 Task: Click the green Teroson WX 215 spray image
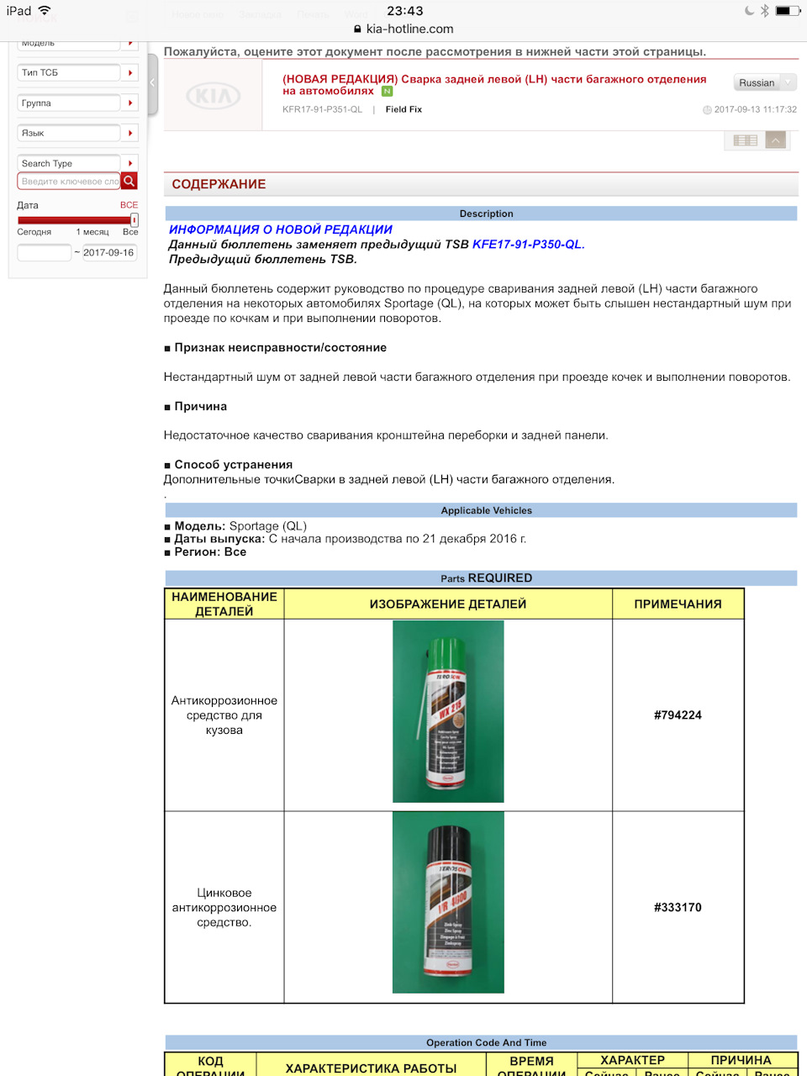click(448, 712)
